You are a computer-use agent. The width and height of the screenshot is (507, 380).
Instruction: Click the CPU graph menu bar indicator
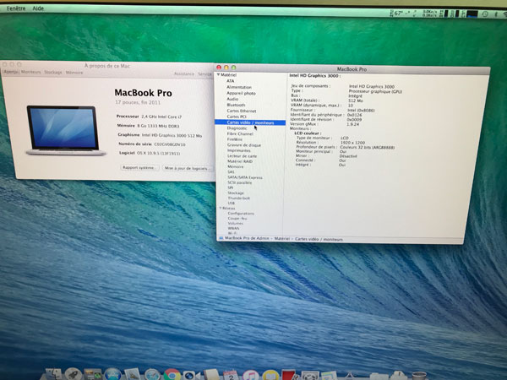click(x=472, y=14)
